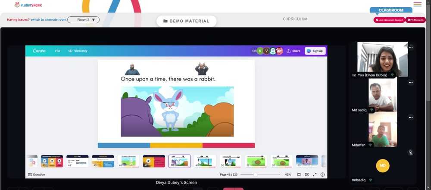Click the red cow collaborator avatar
Viewport: 431px width, 190px height.
pyautogui.click(x=279, y=51)
